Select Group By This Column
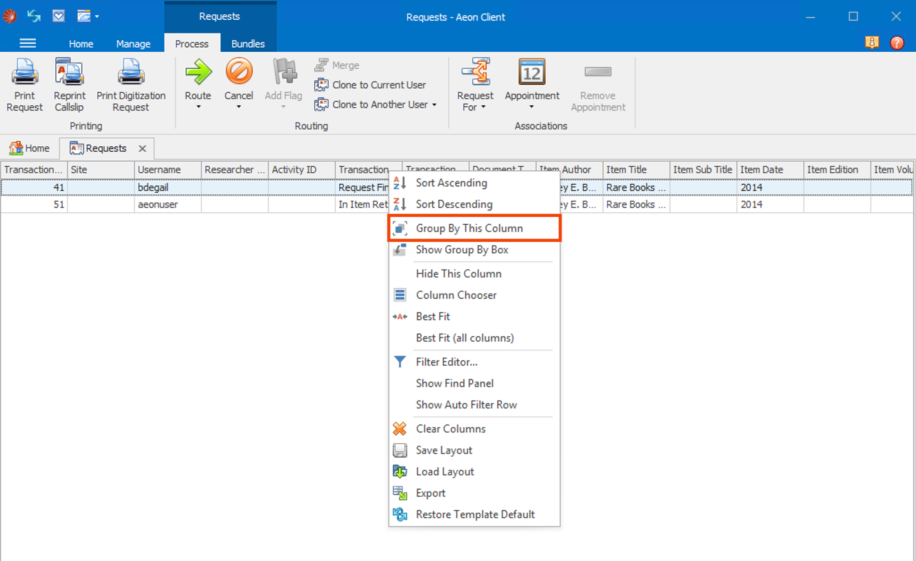This screenshot has height=561, width=916. 469,228
